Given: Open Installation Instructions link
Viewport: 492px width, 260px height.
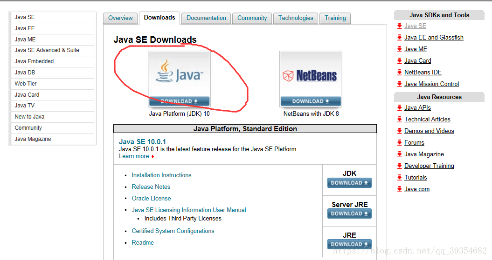Looking at the screenshot, I should [162, 175].
